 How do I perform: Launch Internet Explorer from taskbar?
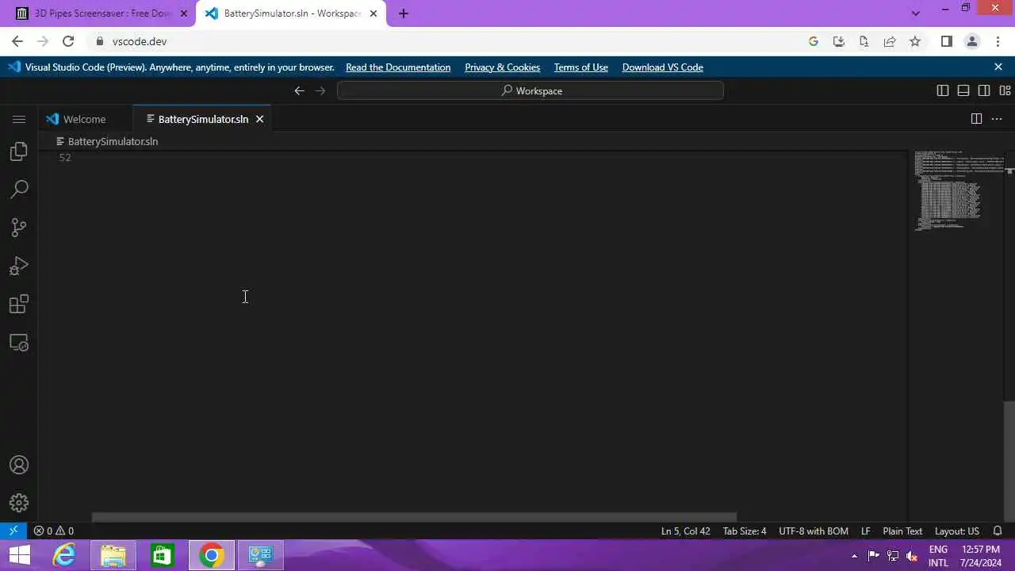click(64, 555)
